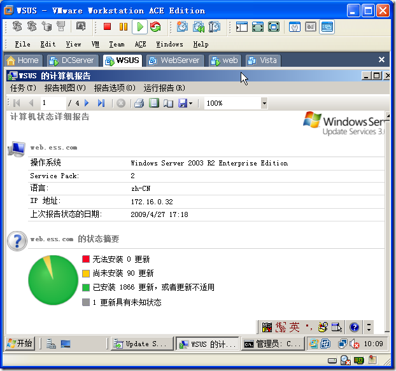
Task: Click the Reset virtual machine icon
Action: (x=155, y=27)
